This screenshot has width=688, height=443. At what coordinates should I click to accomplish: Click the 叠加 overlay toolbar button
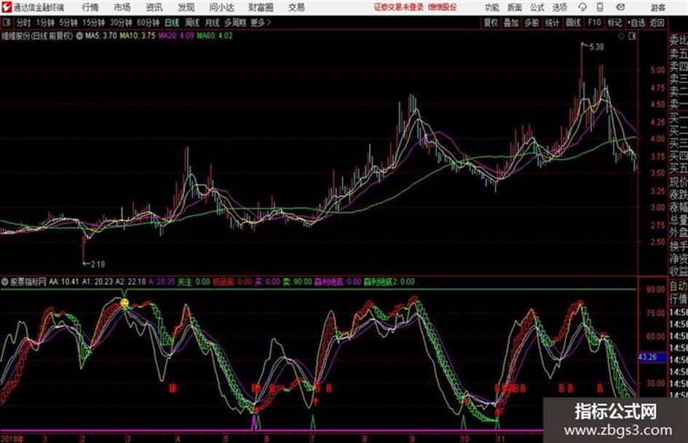tap(511, 23)
